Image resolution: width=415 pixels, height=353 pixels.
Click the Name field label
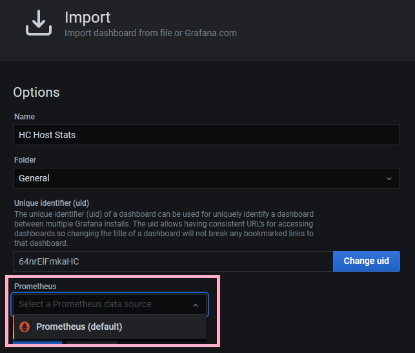tap(25, 117)
